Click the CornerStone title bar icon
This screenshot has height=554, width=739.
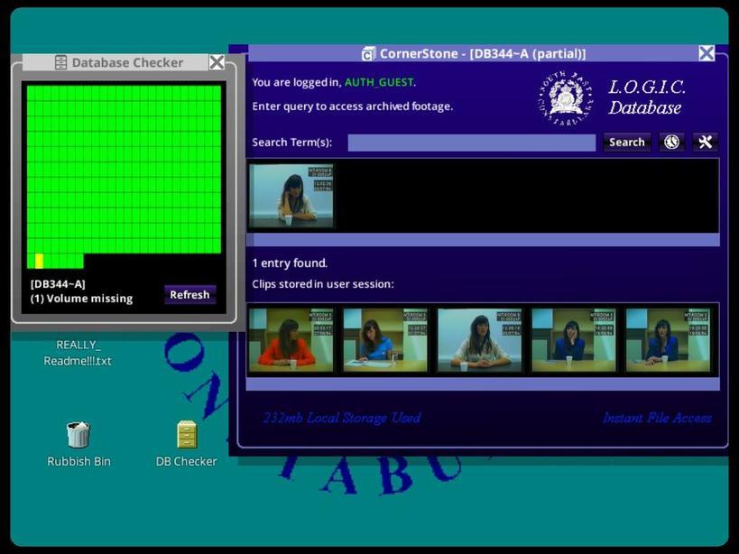(x=368, y=54)
